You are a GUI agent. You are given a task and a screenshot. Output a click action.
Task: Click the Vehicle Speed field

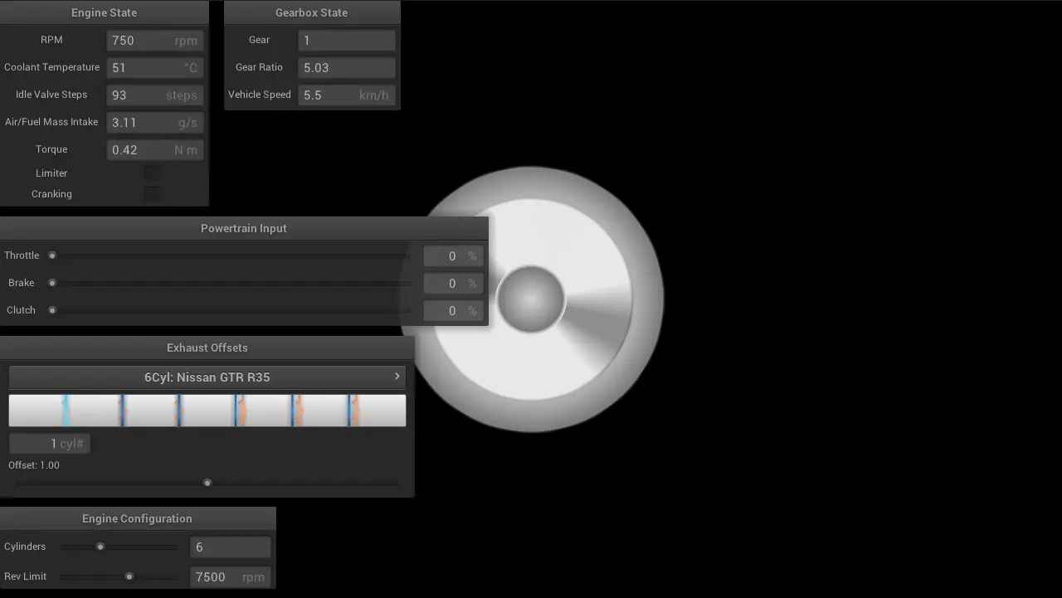tap(346, 95)
